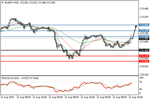Select the RSI 70 level scale value
The height and width of the screenshot is (100, 150).
click(x=140, y=82)
